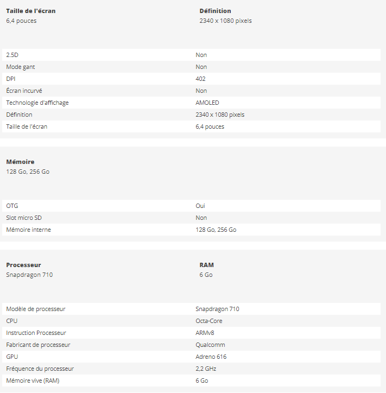Image resolution: width=386 pixels, height=393 pixels.
Task: Click the "Technologie d'affichage" label
Action: [37, 103]
